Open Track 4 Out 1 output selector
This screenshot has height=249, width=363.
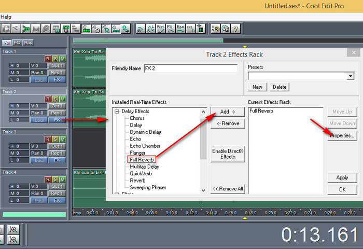(x=57, y=186)
